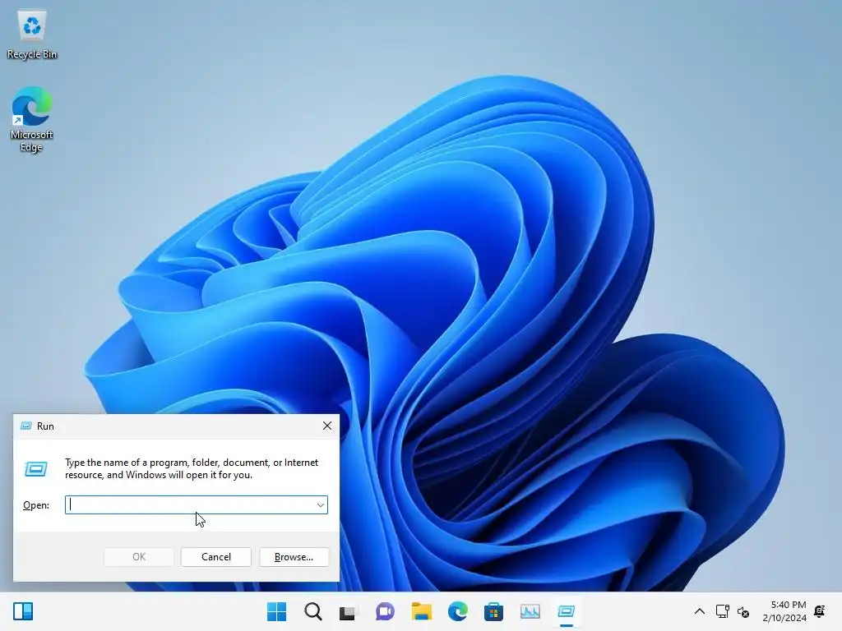Click the 'Open:' label
The image size is (842, 631).
pos(36,505)
